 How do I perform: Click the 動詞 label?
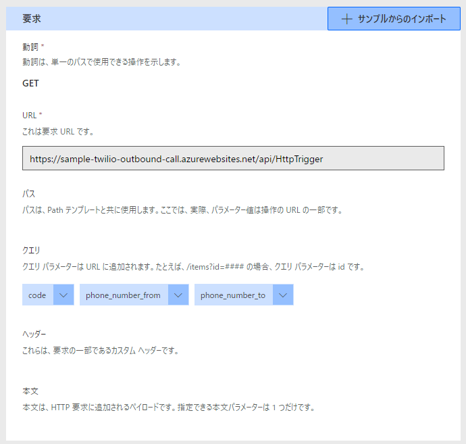(30, 47)
